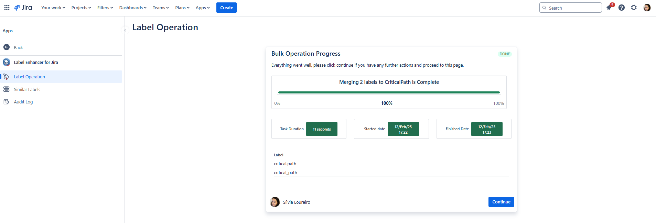Image resolution: width=656 pixels, height=223 pixels.
Task: Click the Label Operation tag icon
Action: point(7,77)
